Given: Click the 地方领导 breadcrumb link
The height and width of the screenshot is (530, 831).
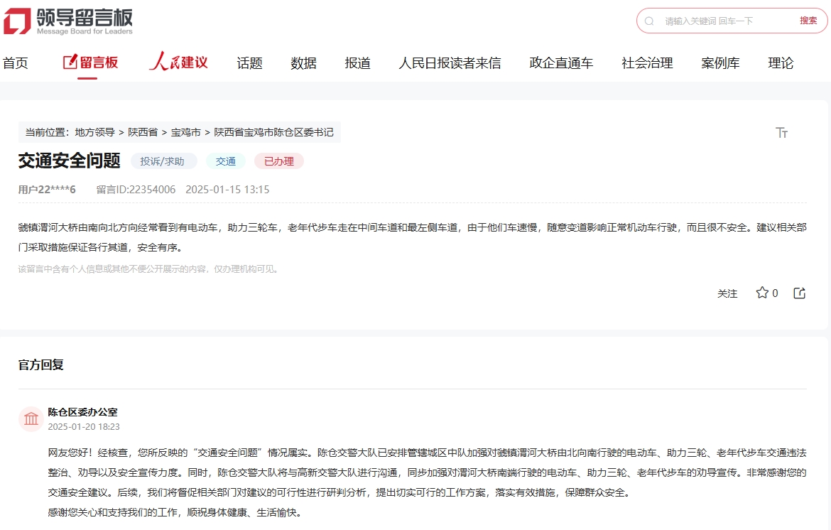Looking at the screenshot, I should [95, 132].
